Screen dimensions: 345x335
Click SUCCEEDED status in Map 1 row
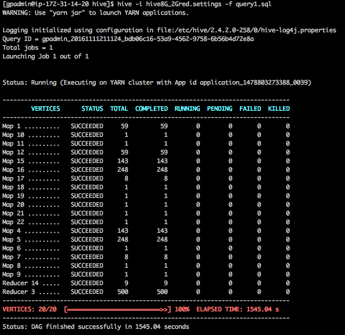point(87,126)
